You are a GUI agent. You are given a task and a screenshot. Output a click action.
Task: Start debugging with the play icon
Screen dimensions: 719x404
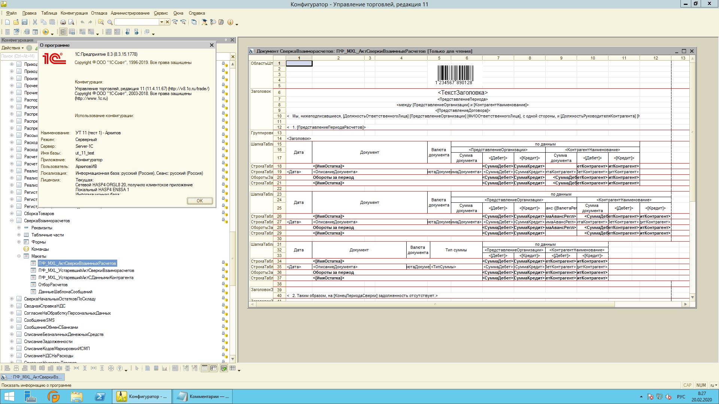(x=46, y=32)
